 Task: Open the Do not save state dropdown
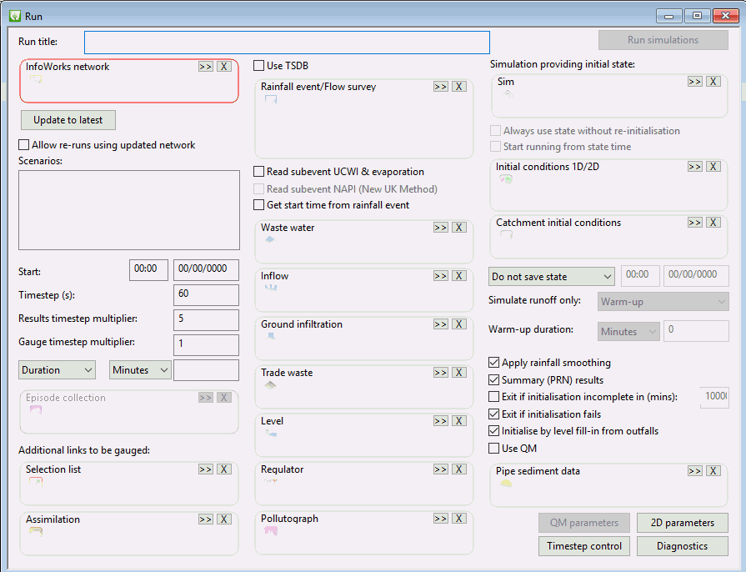552,277
